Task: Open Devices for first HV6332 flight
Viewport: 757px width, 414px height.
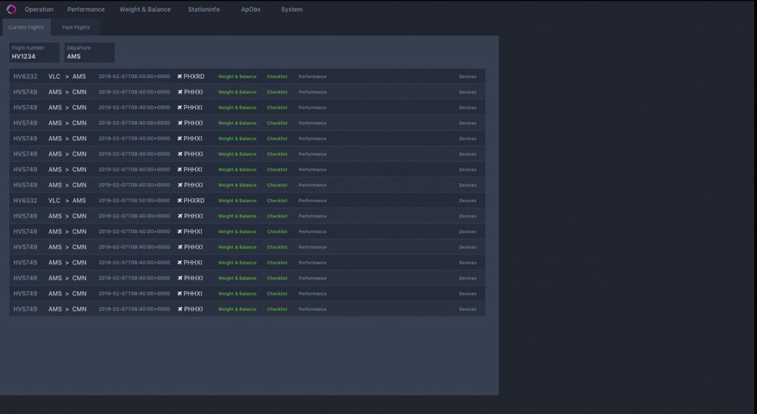Action: (x=467, y=77)
